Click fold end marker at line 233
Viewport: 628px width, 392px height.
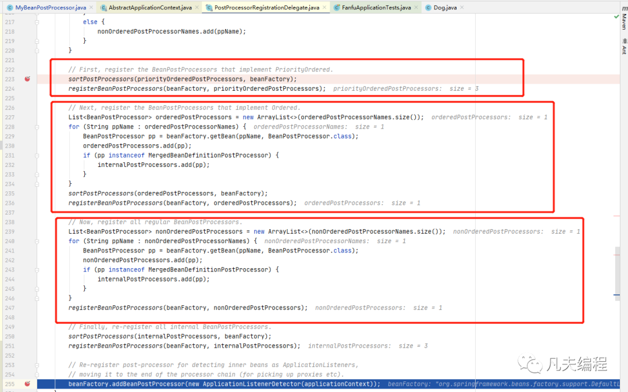pyautogui.click(x=37, y=174)
